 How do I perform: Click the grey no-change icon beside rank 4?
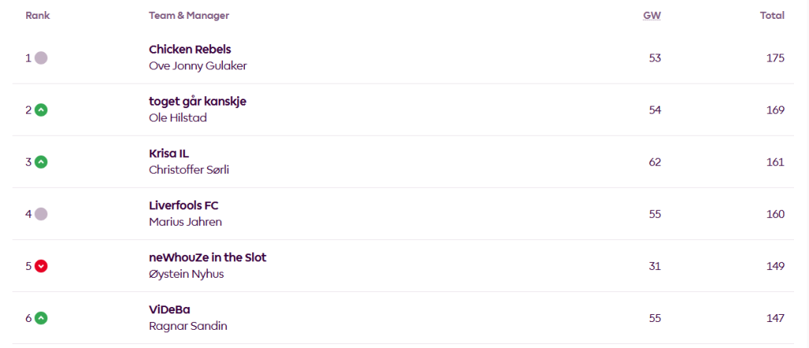41,214
